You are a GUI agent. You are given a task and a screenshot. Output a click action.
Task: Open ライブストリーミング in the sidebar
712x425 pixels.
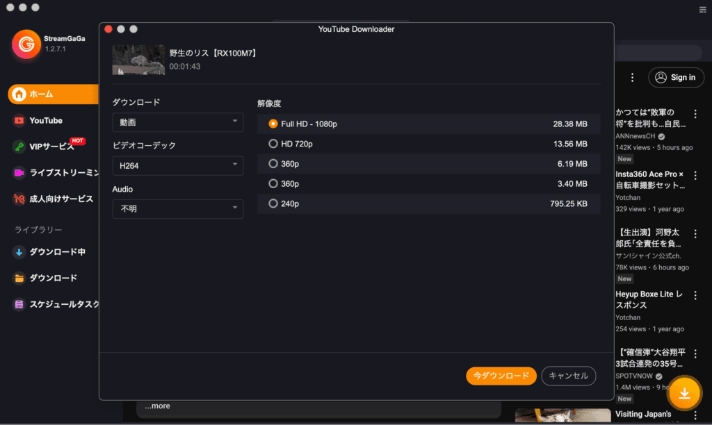click(63, 173)
